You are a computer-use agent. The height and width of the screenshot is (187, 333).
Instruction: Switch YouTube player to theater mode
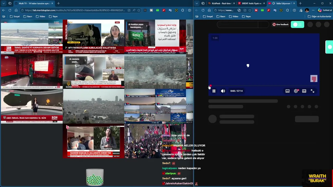tap(304, 91)
